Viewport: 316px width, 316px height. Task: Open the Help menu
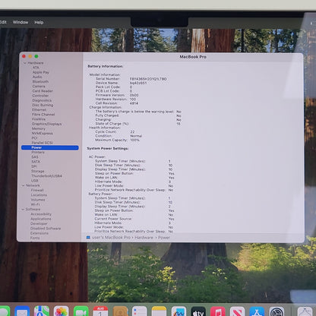click(39, 22)
